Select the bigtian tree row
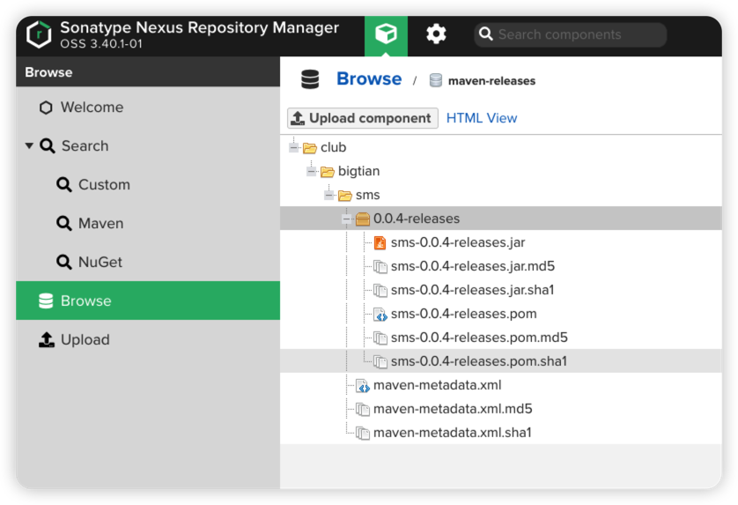 (501, 171)
